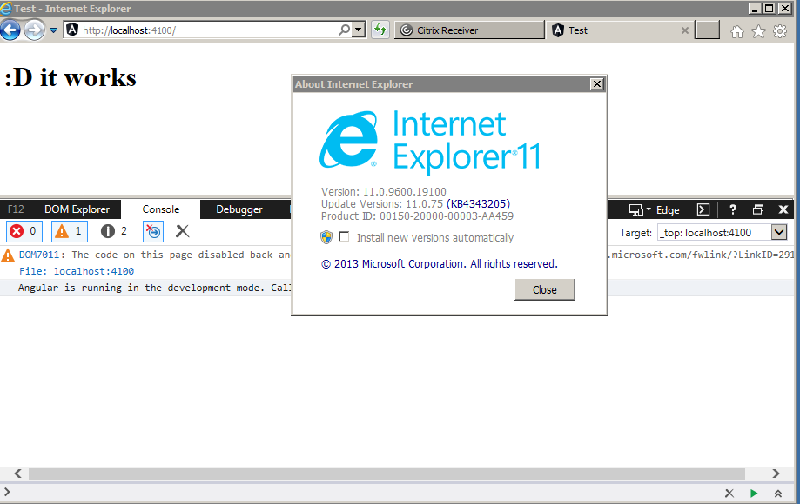
Task: Click the search magnifier in address bar
Action: click(x=345, y=30)
